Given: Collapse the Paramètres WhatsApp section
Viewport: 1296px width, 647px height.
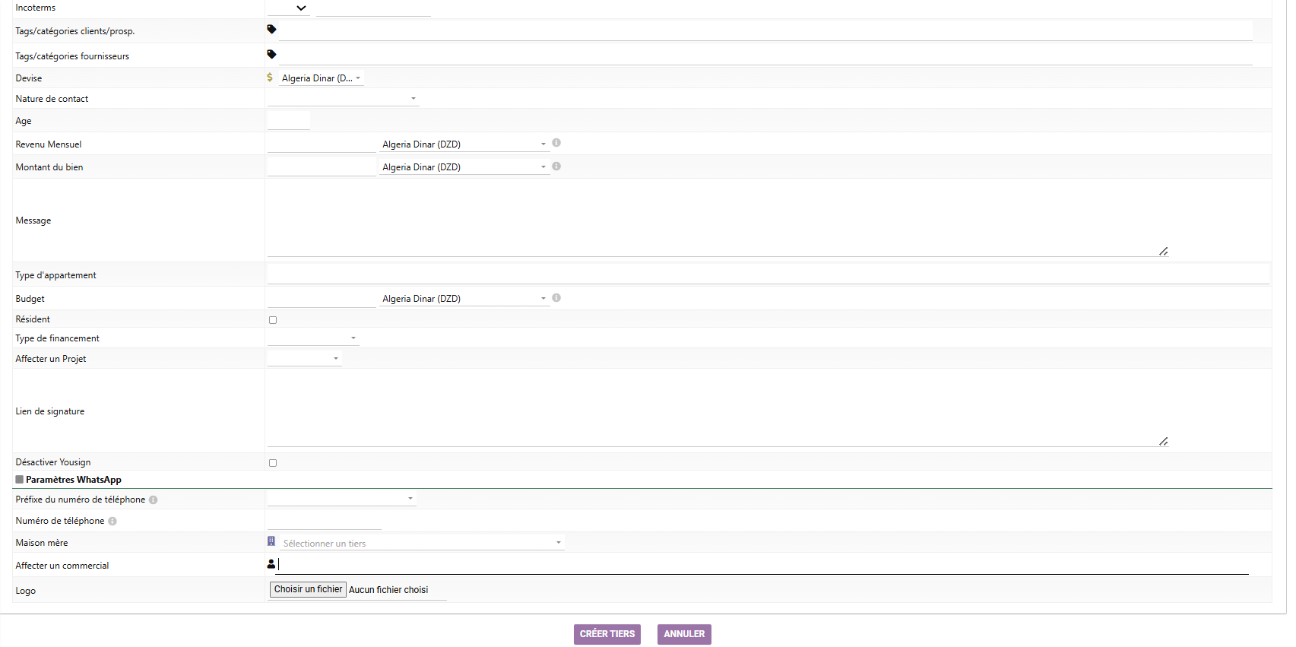Looking at the screenshot, I should [20, 480].
